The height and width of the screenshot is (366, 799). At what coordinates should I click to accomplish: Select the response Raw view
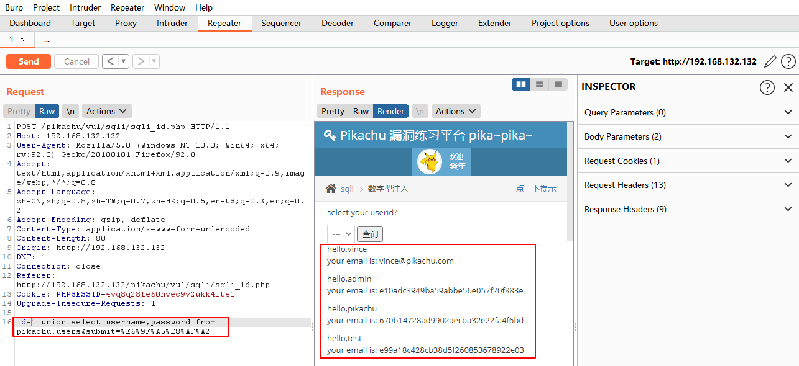tap(361, 111)
